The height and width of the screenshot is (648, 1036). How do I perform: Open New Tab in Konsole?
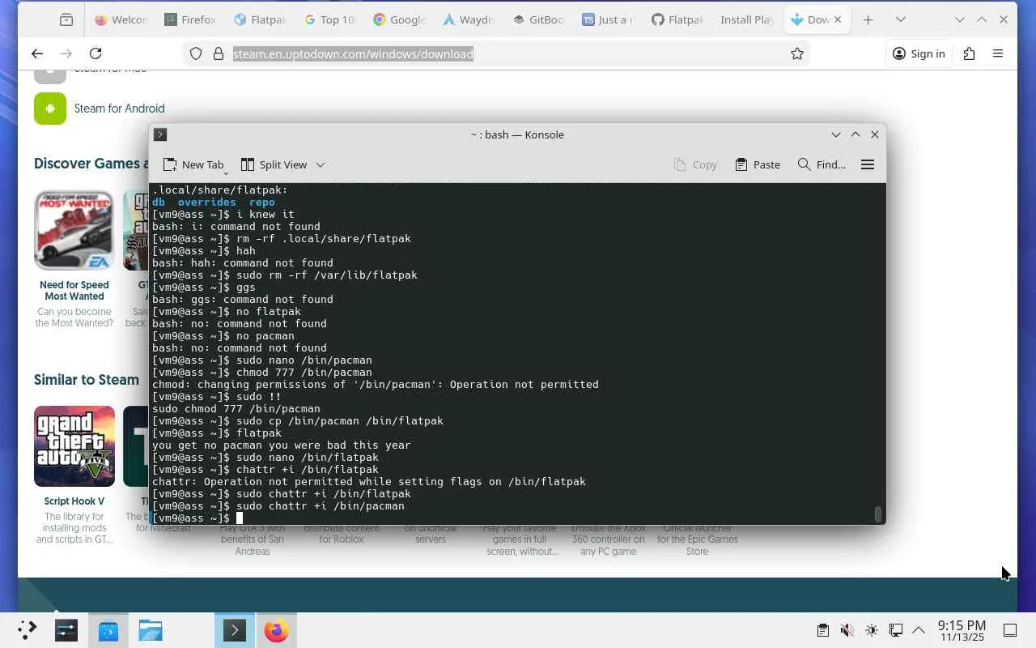click(193, 164)
